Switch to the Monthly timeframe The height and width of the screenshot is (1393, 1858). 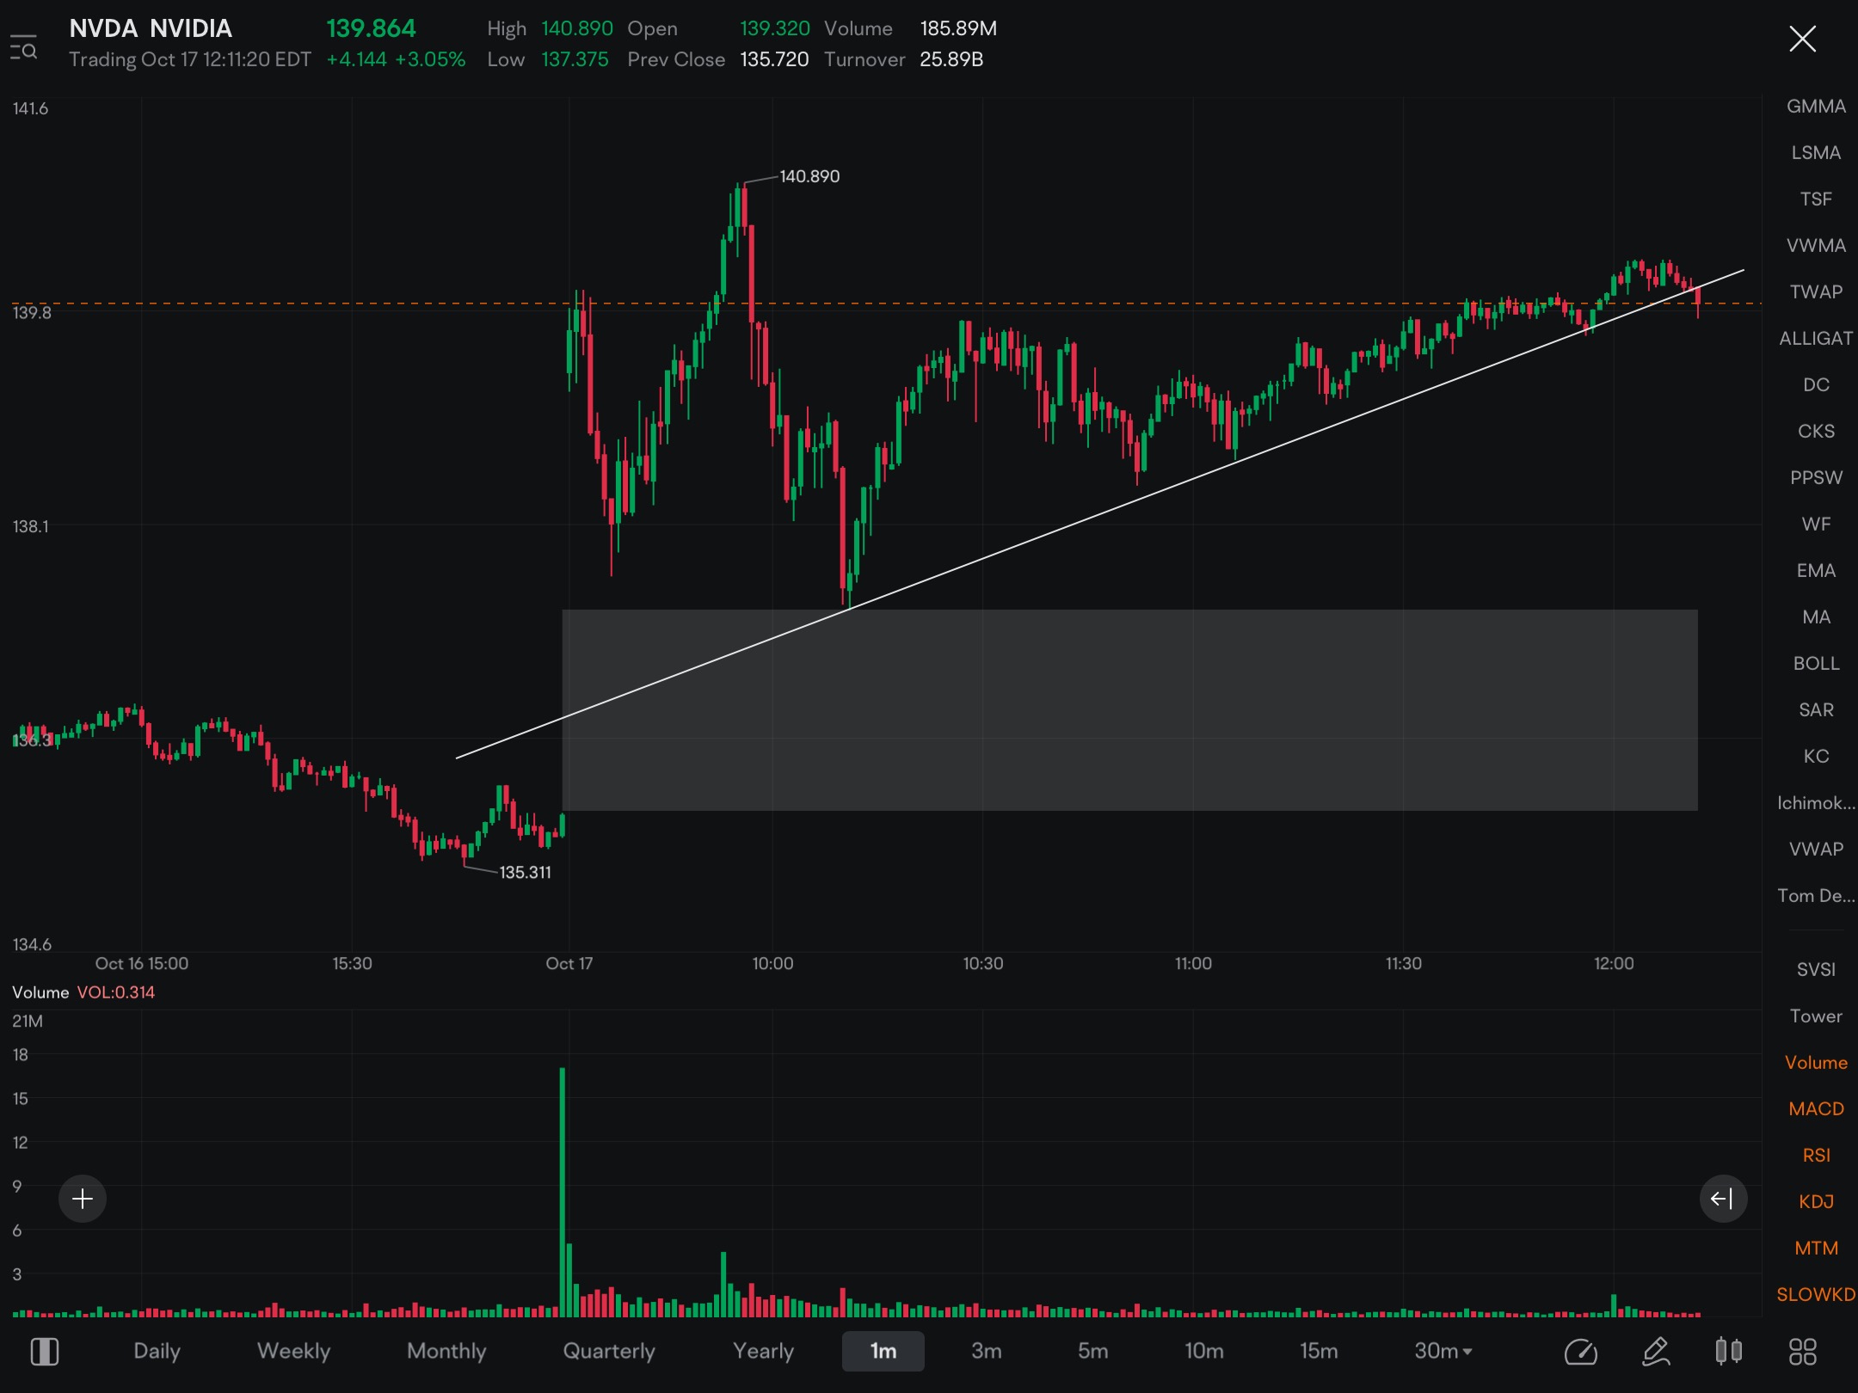coord(446,1352)
